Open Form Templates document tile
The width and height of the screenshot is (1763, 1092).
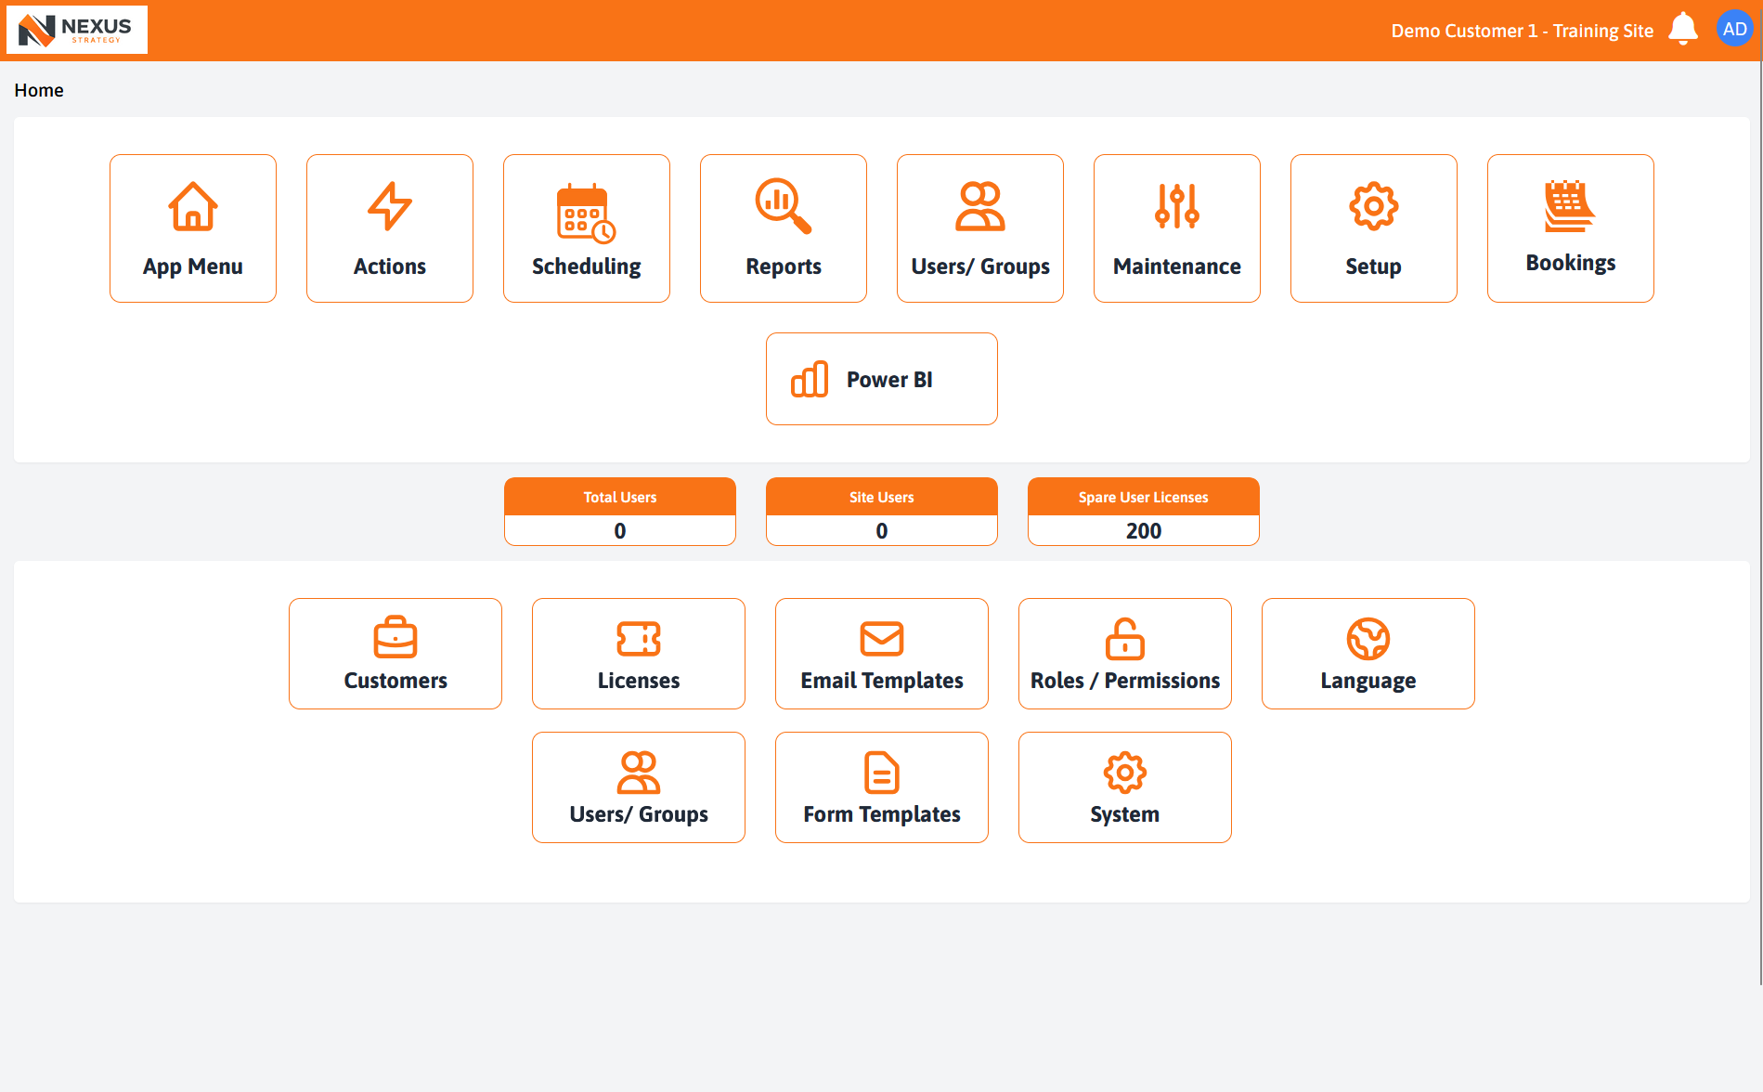coord(882,787)
